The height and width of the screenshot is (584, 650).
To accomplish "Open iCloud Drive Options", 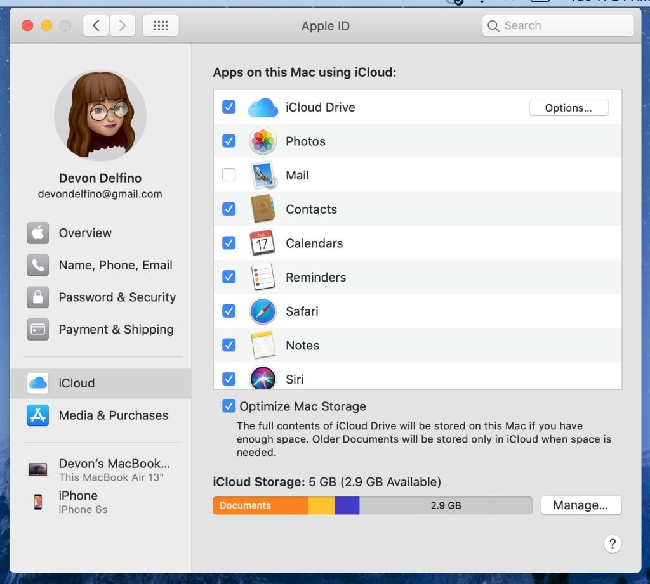I will pos(569,108).
